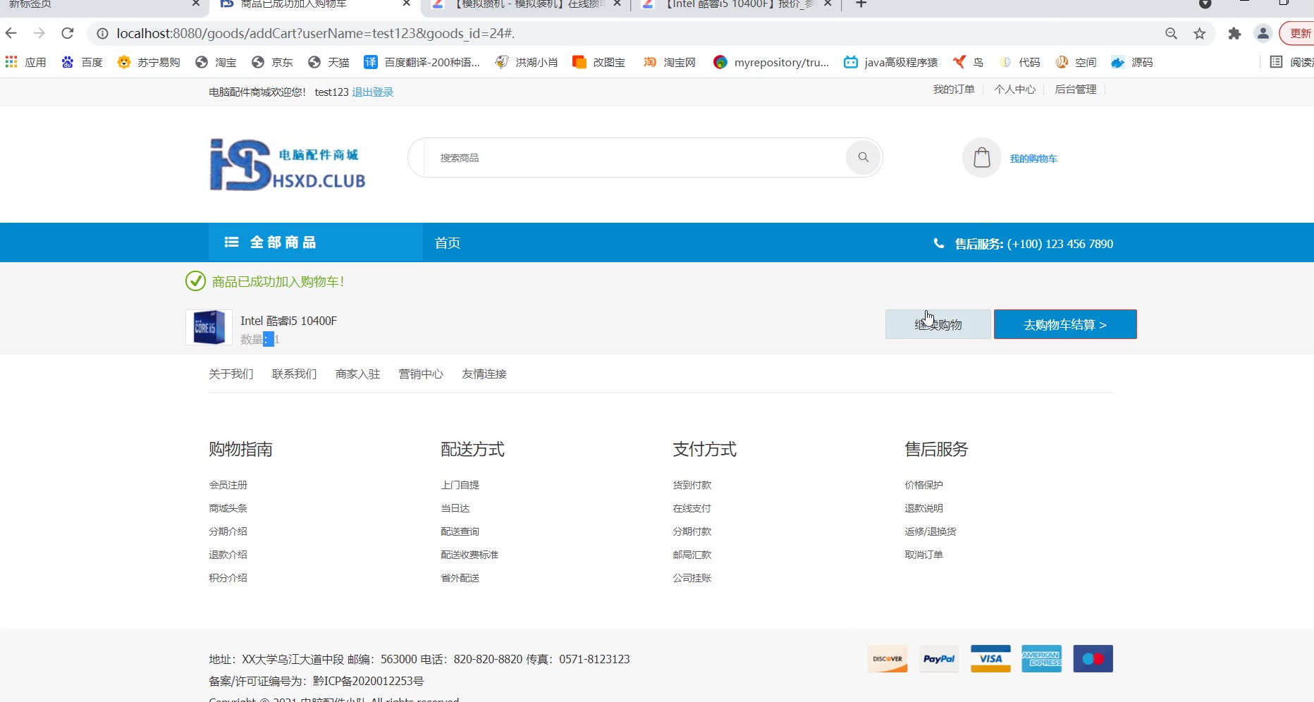Open the browser extensions puzzle icon
1314x702 pixels.
point(1234,34)
